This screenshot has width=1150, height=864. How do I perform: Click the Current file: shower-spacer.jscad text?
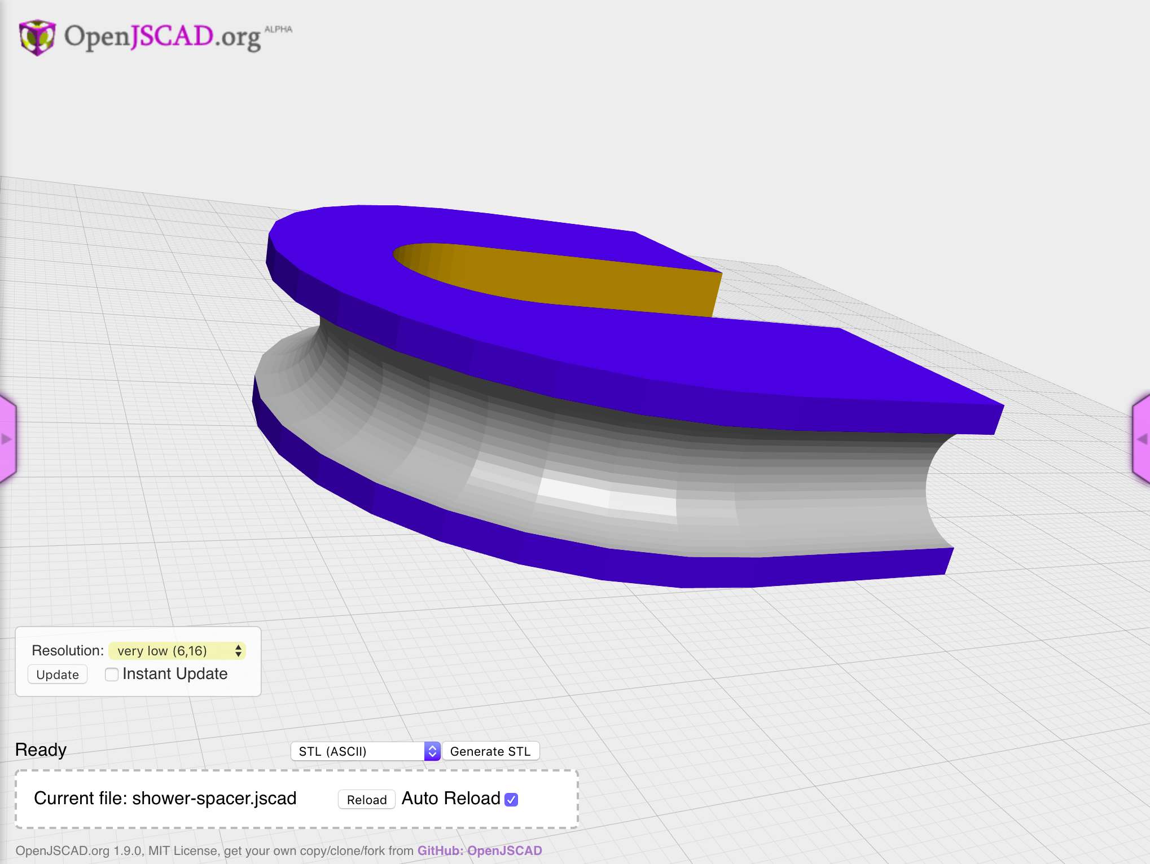[165, 799]
